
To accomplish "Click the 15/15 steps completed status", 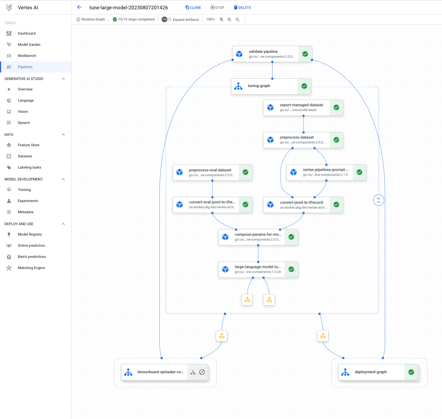I will click(x=134, y=19).
